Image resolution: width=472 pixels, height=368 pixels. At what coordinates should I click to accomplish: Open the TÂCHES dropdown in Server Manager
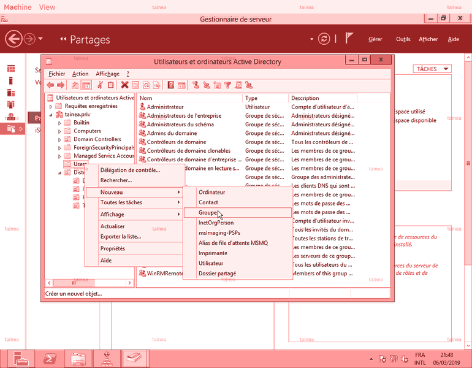(x=432, y=69)
